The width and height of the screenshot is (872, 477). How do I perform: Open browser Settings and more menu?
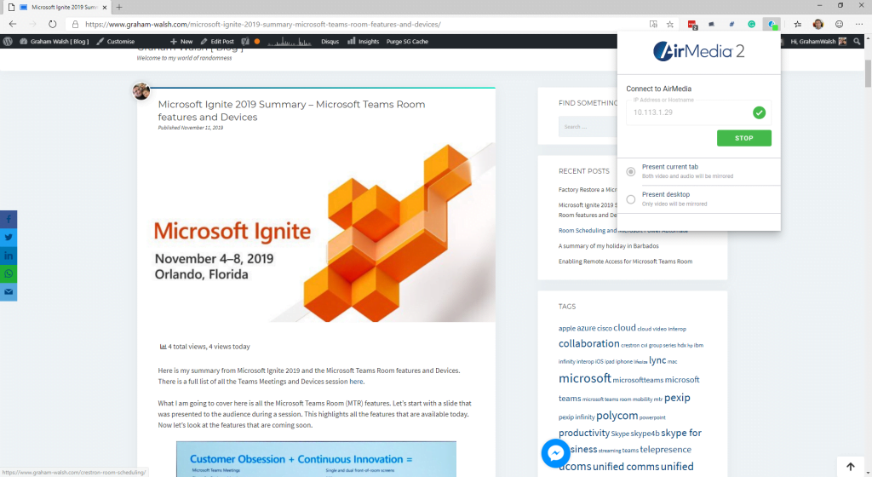[859, 24]
